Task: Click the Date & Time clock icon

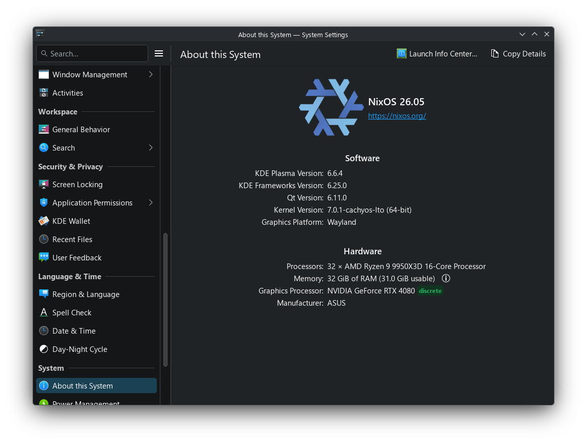Action: point(44,331)
